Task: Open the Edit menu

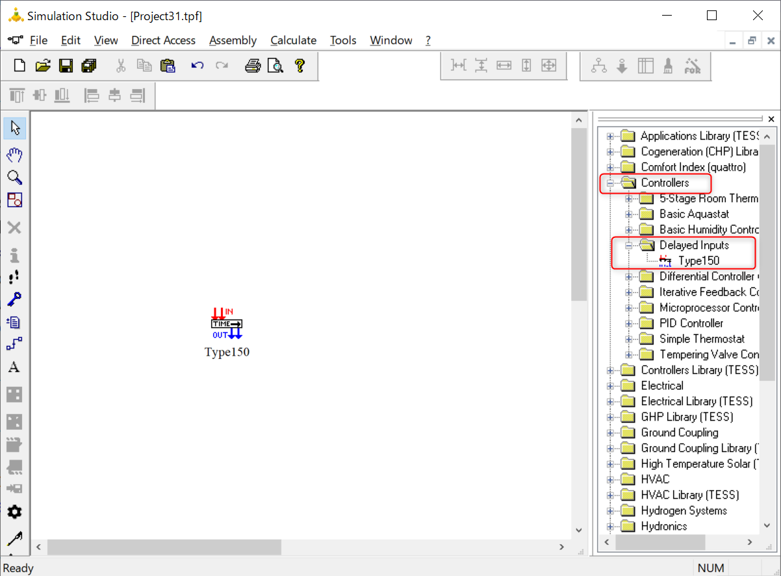Action: (x=71, y=40)
